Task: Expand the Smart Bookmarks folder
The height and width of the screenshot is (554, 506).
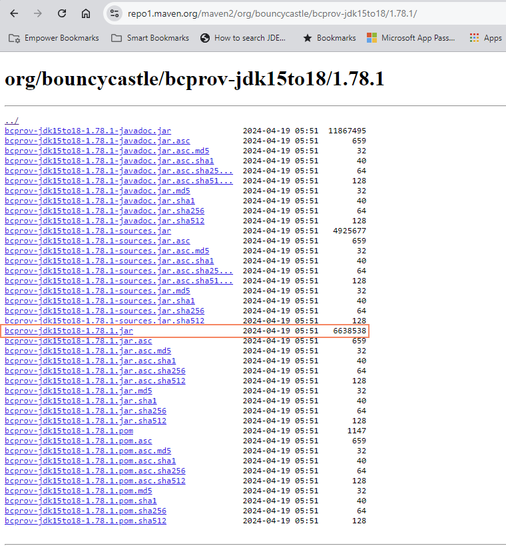Action: [150, 38]
